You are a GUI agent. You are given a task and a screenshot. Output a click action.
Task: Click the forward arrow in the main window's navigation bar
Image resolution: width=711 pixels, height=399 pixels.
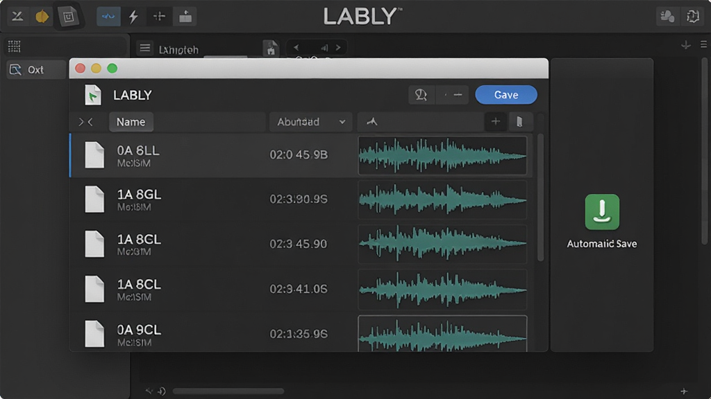pos(338,48)
